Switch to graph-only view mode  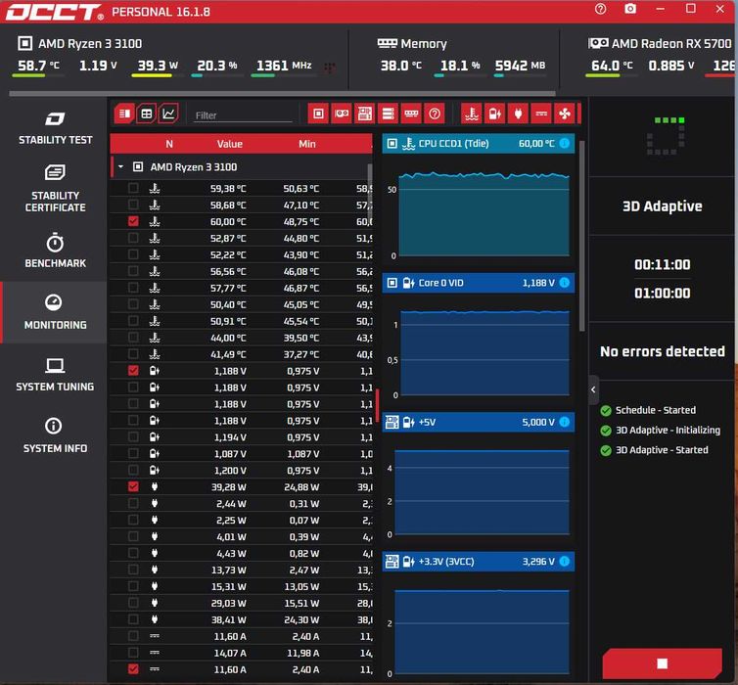tap(168, 114)
